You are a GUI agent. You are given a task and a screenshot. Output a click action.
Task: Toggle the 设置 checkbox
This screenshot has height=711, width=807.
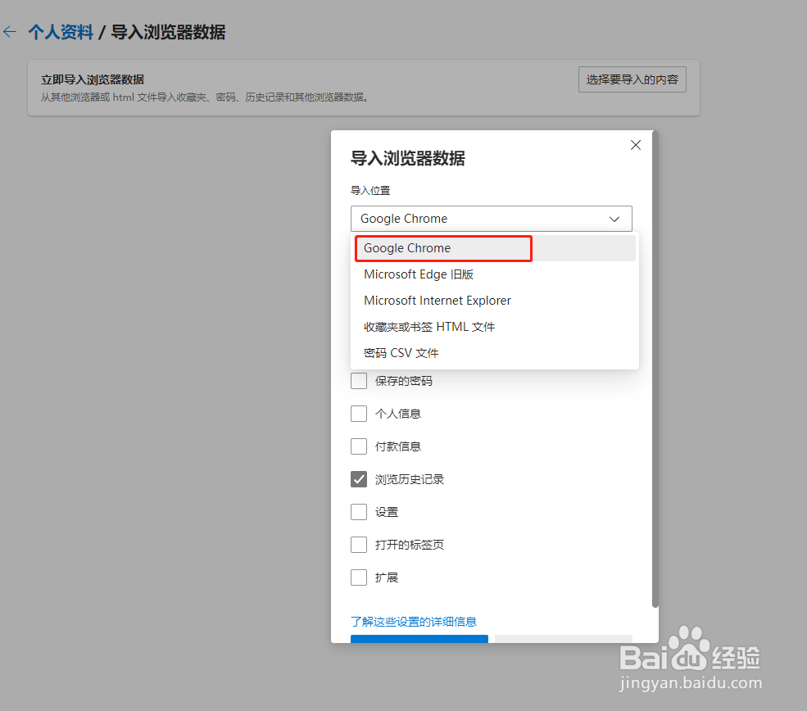[359, 512]
